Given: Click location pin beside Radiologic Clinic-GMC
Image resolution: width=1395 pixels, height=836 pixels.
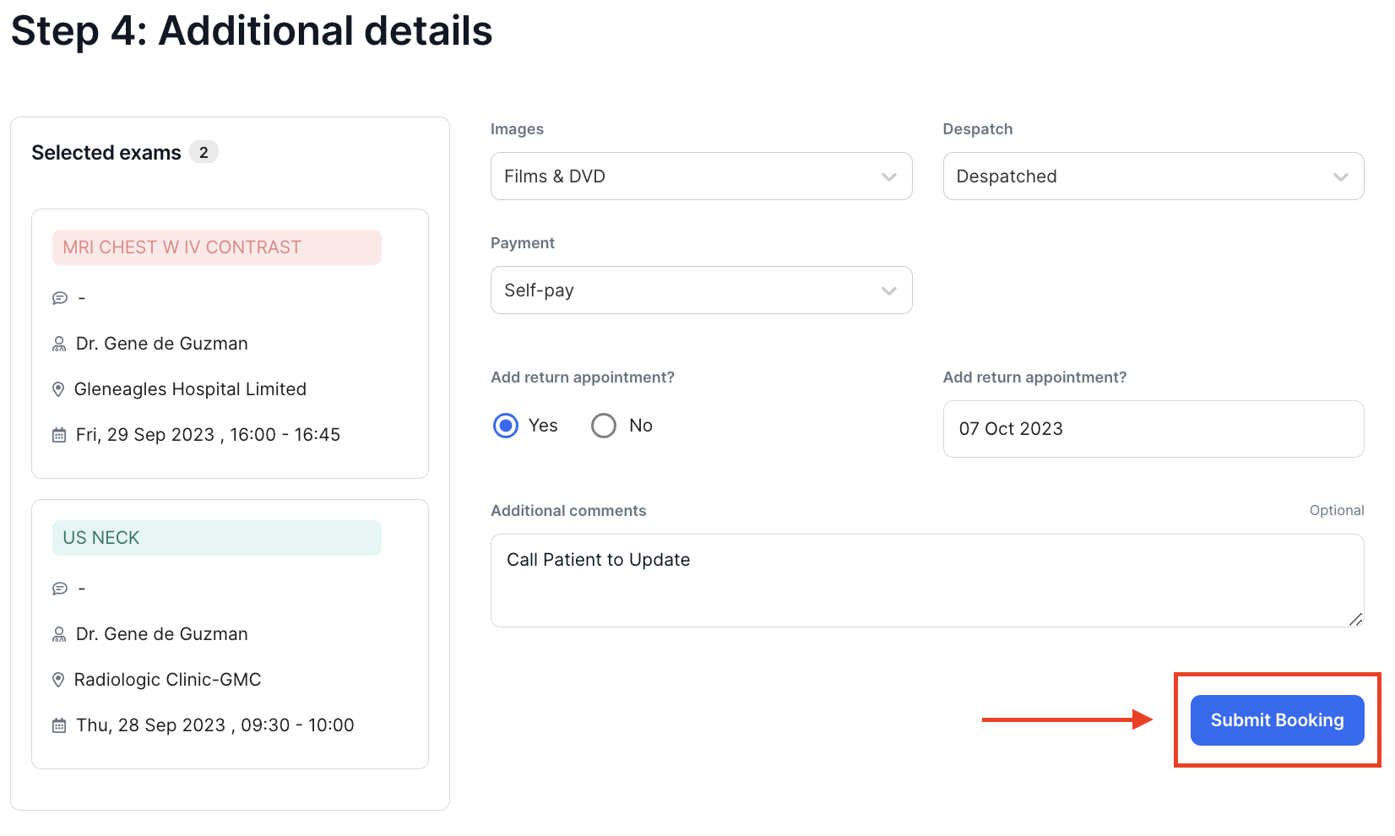Looking at the screenshot, I should [x=58, y=680].
